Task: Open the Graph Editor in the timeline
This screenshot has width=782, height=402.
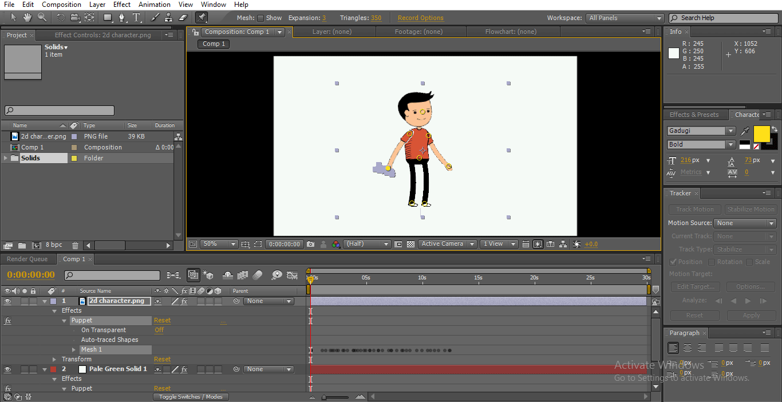Action: tap(293, 275)
